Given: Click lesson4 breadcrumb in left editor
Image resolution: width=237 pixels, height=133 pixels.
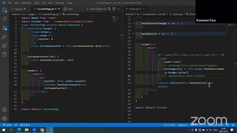Looking at the screenshot, I should pos(16,14).
